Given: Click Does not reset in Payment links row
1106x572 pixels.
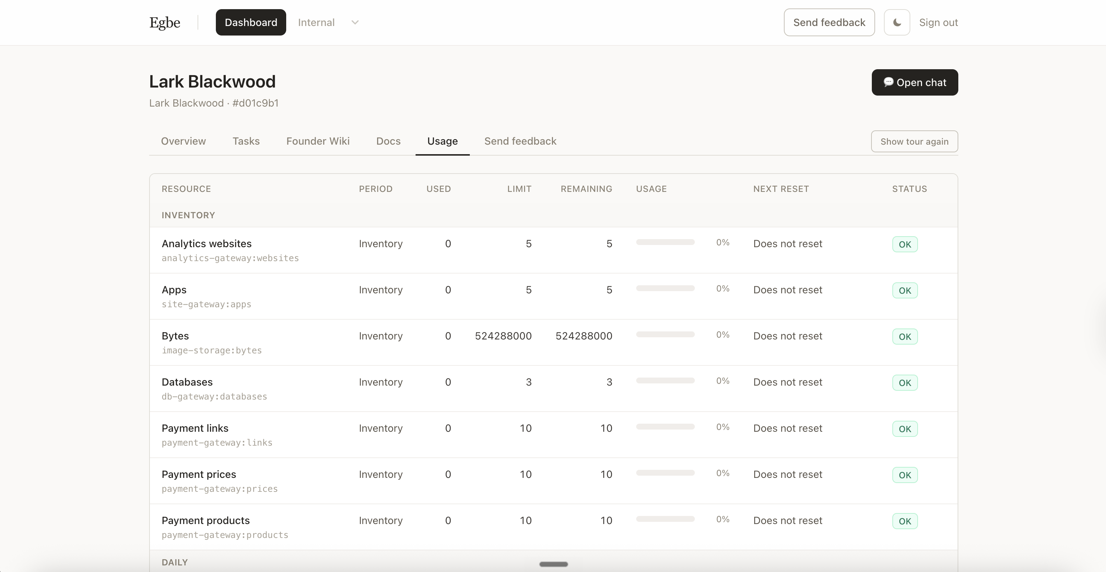Looking at the screenshot, I should pos(788,428).
